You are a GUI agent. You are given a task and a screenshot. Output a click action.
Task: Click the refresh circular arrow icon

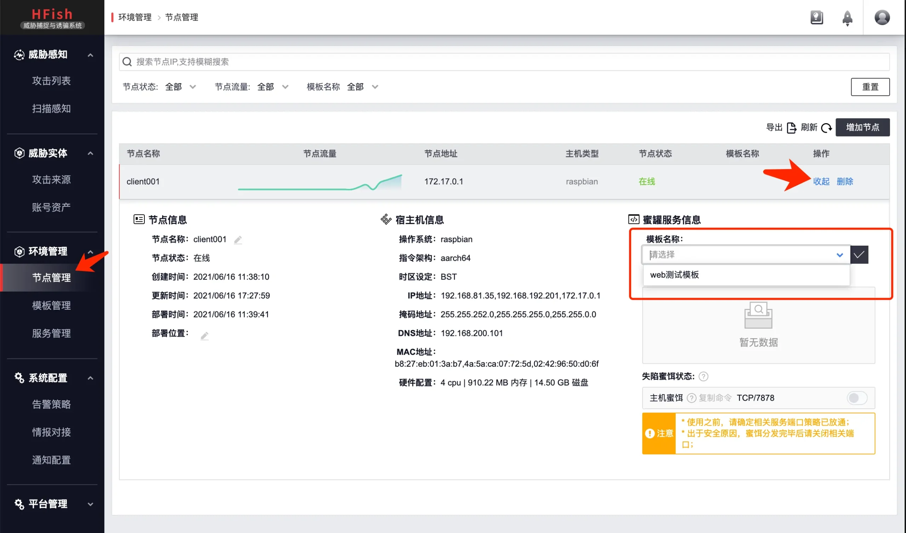826,128
